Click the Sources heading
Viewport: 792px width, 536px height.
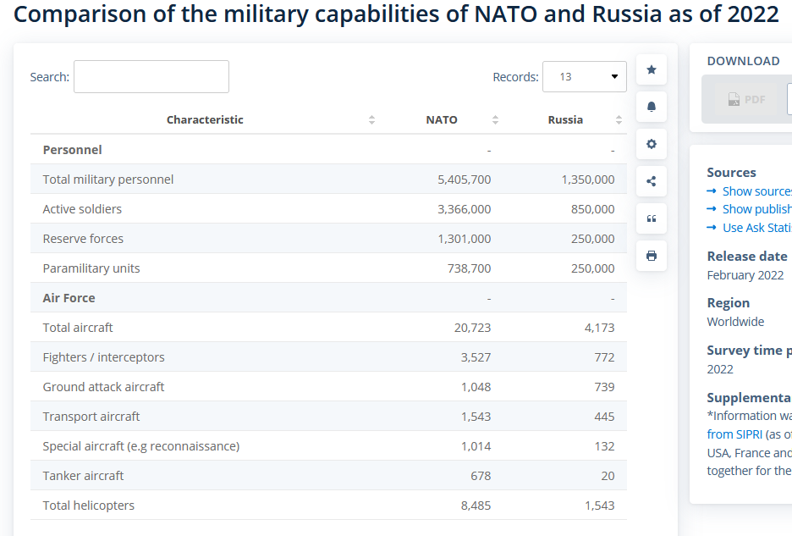tap(731, 173)
